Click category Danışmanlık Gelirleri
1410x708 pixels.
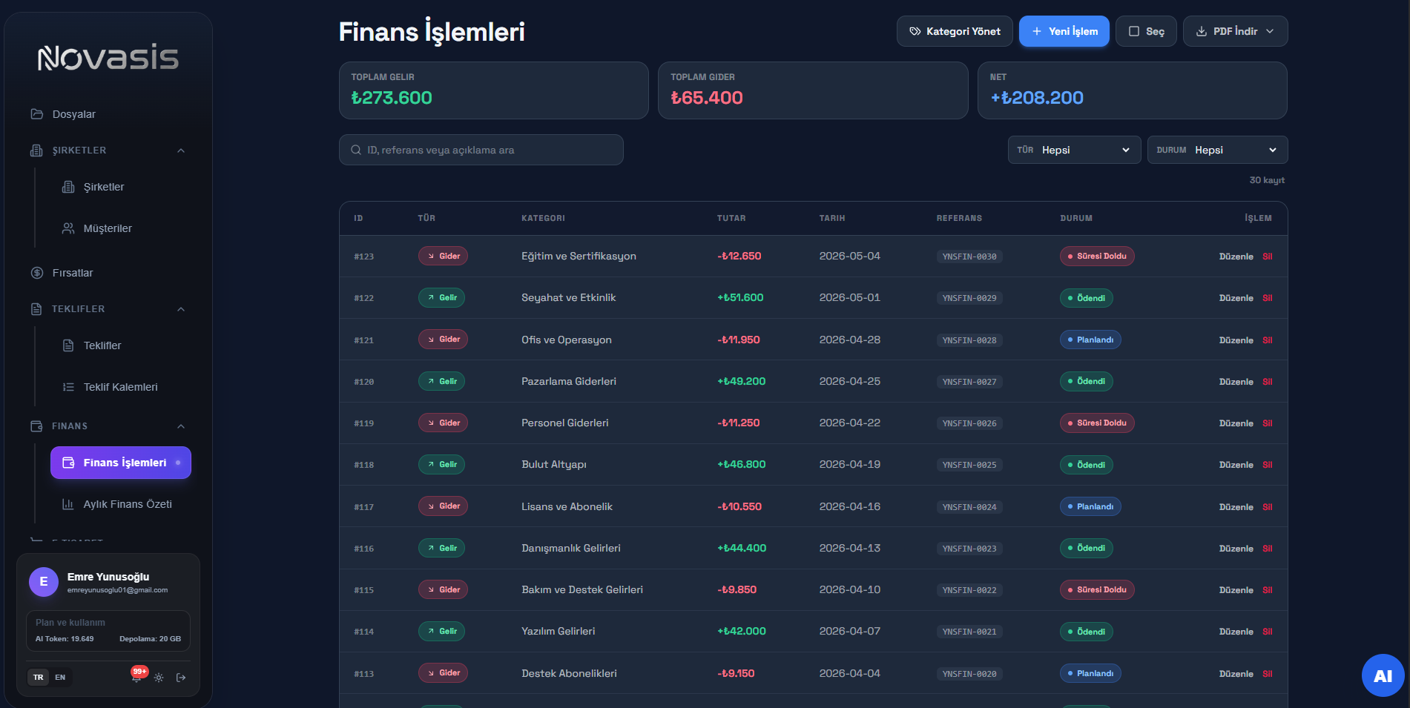[571, 548]
